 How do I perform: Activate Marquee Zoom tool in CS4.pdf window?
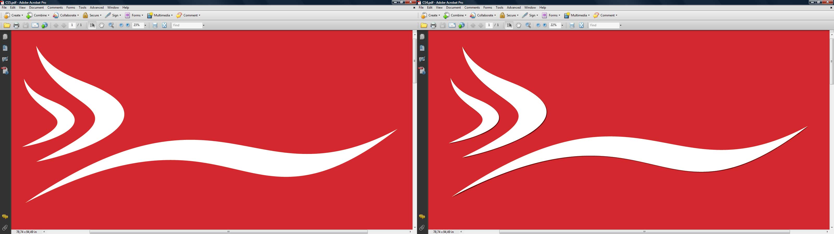click(x=528, y=25)
